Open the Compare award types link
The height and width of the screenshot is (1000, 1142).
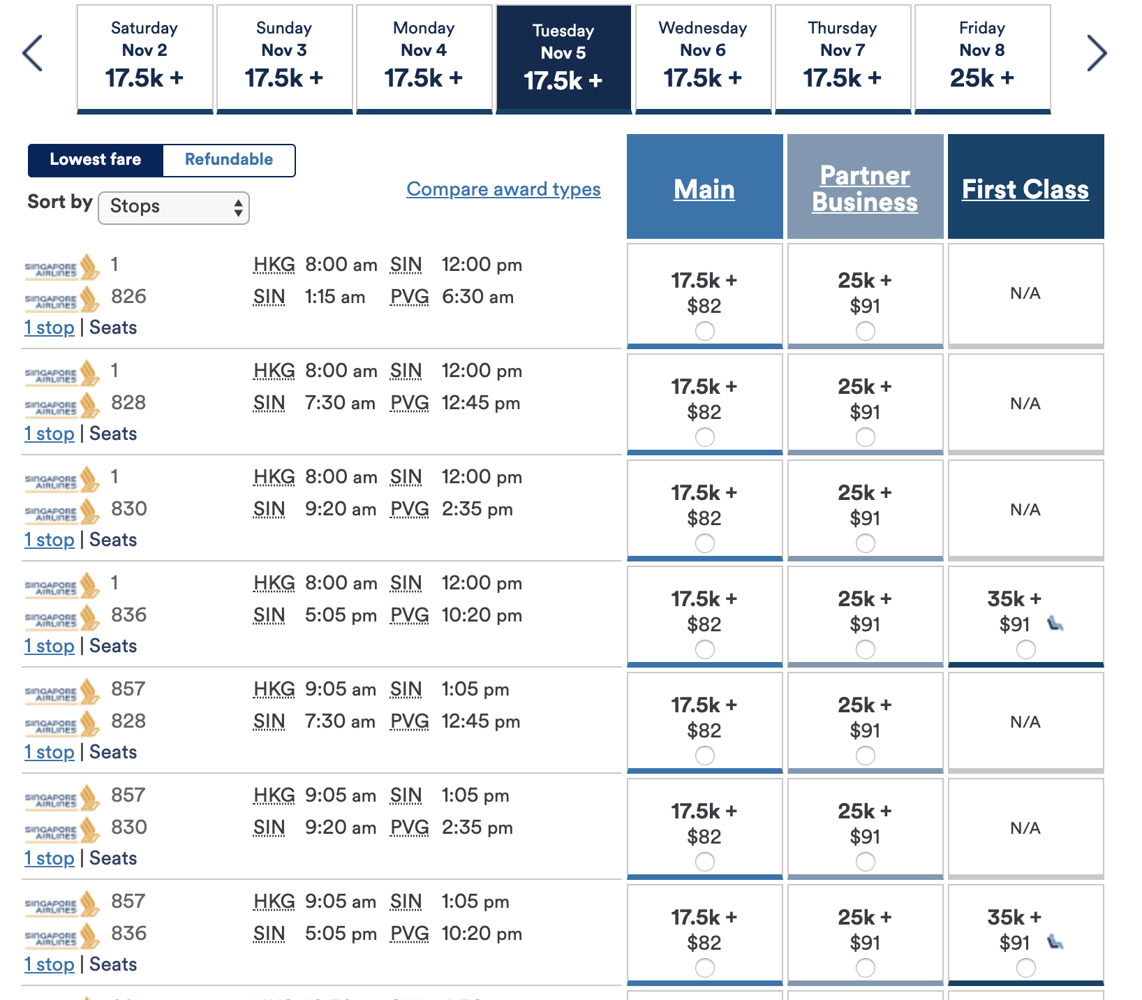pos(503,189)
